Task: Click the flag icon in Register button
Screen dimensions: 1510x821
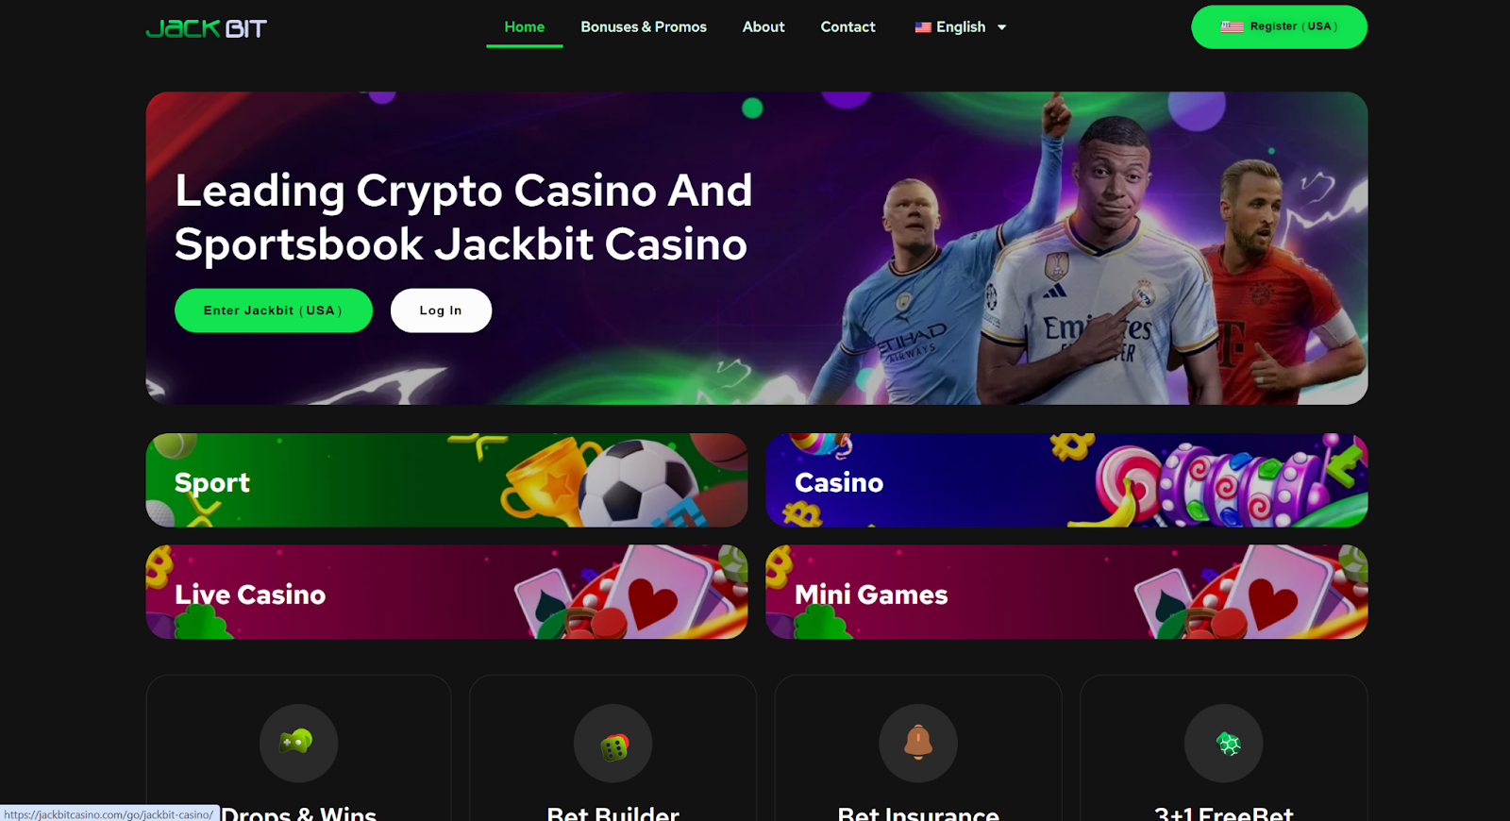Action: tap(1232, 26)
